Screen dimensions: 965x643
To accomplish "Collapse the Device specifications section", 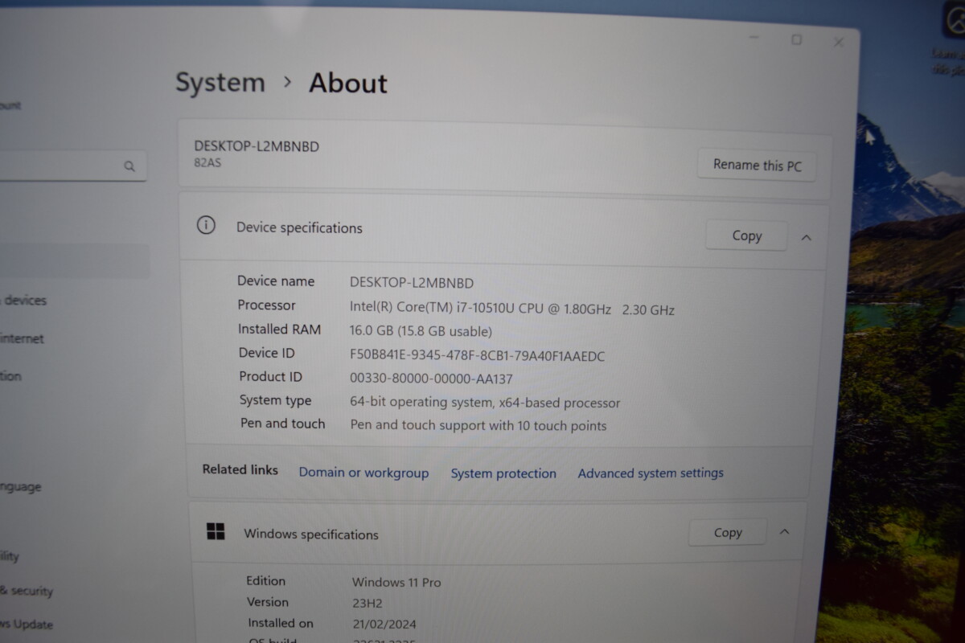I will tap(806, 237).
